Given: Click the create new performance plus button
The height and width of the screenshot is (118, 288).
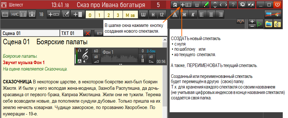Looking at the screenshot, I should (186, 5).
